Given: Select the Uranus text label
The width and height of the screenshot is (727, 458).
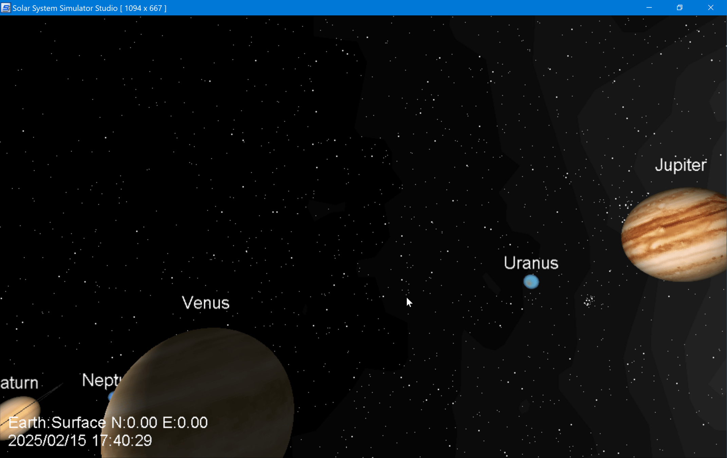Looking at the screenshot, I should 531,263.
